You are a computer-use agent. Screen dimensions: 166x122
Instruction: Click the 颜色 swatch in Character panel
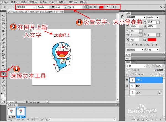pos(152,40)
